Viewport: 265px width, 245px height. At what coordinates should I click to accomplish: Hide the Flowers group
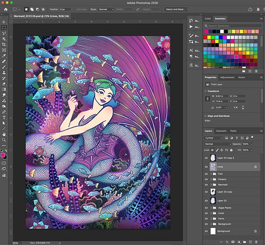tap(206, 179)
